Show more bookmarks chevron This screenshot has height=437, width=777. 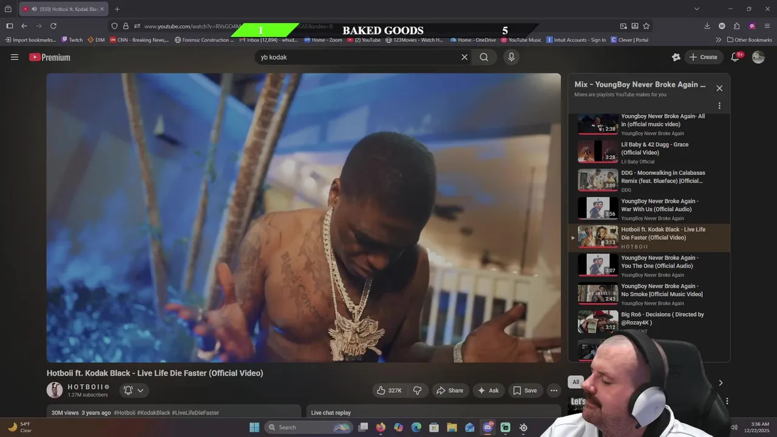(719, 40)
